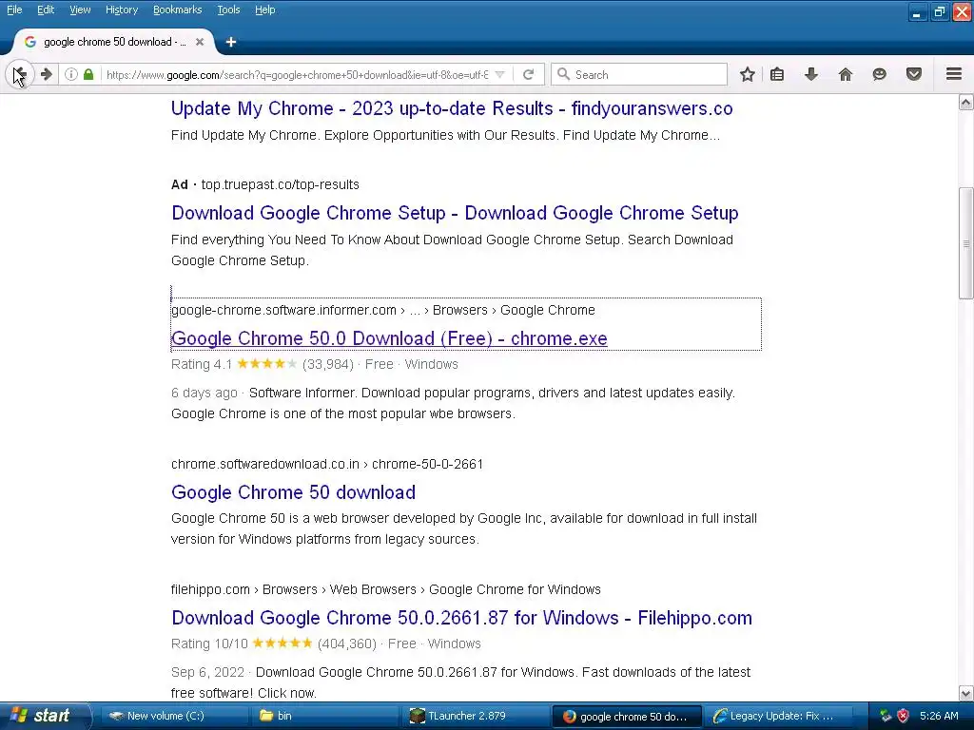Image resolution: width=974 pixels, height=730 pixels.
Task: Switch to Firefox google chrome 50 taskbar button
Action: coord(626,717)
